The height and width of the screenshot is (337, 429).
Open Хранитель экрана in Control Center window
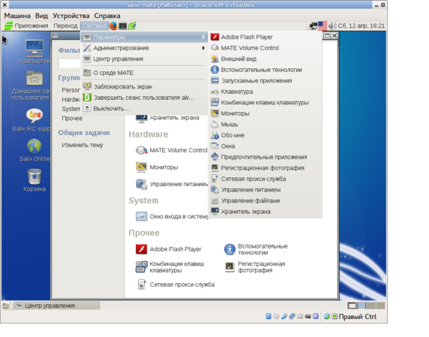coord(168,118)
